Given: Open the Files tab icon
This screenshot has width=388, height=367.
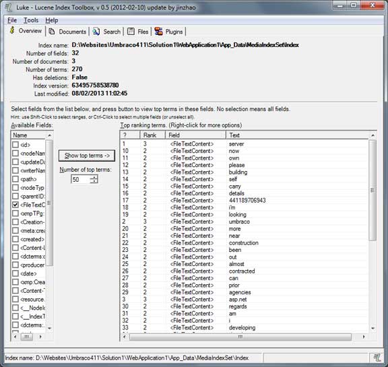Looking at the screenshot, I should (131, 32).
